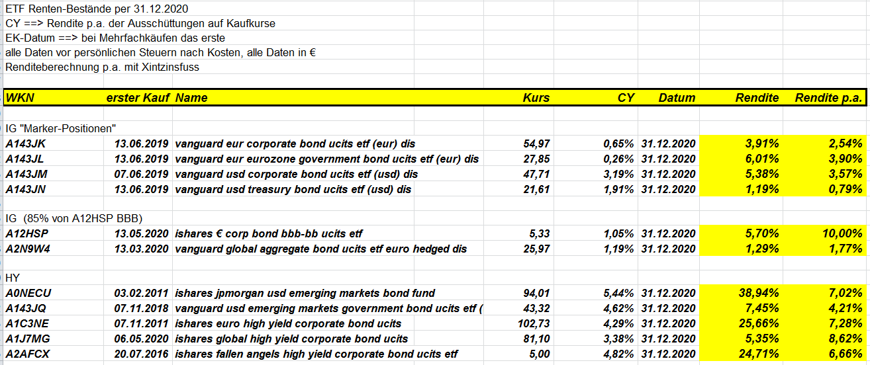
Task: Click the A12HSP WKN cell
Action: (x=26, y=233)
